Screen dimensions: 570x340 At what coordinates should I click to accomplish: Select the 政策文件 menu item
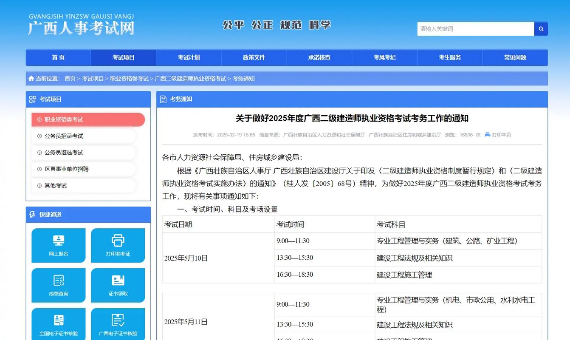(254, 57)
